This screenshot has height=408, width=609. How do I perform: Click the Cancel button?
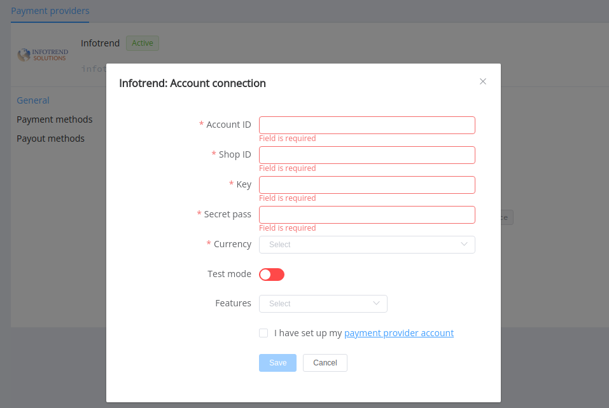(x=325, y=363)
